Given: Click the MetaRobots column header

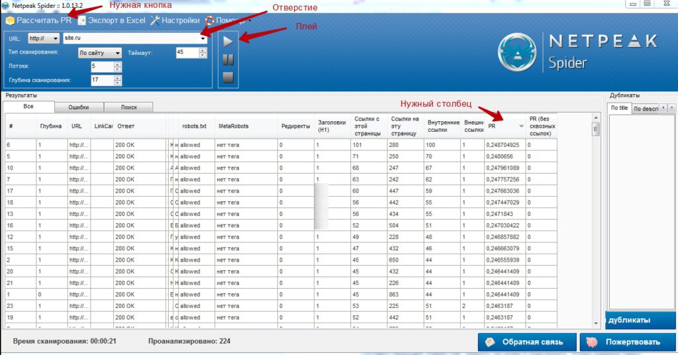Looking at the screenshot, I should click(246, 127).
